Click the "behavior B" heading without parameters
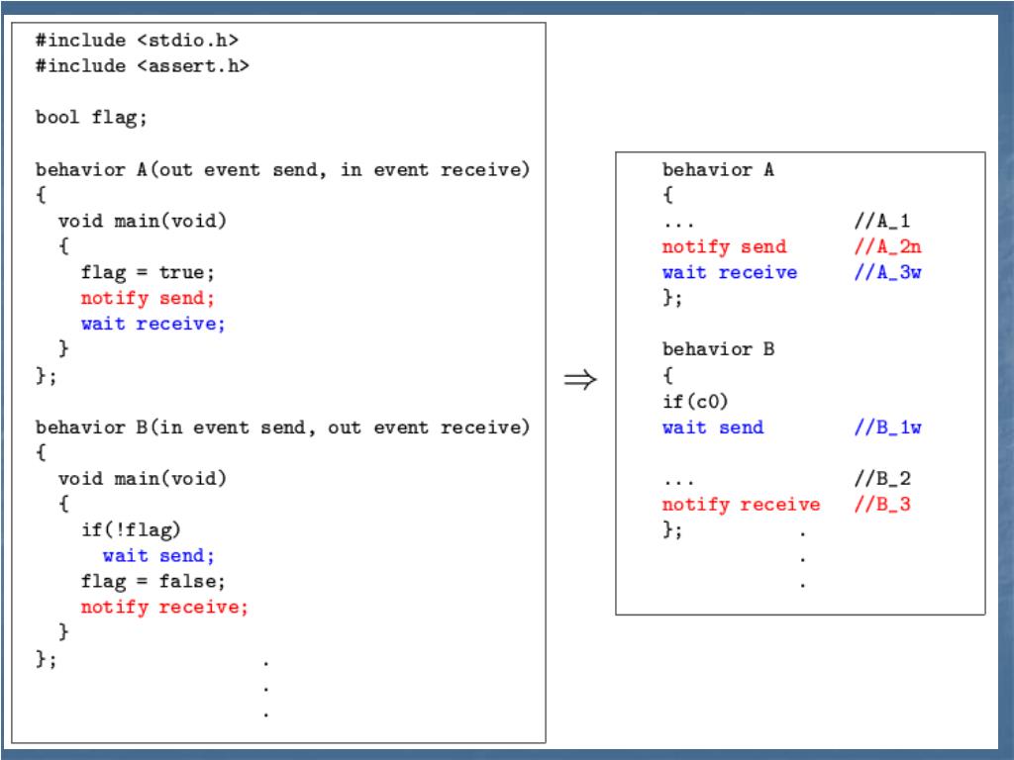The image size is (1014, 760). pos(719,349)
